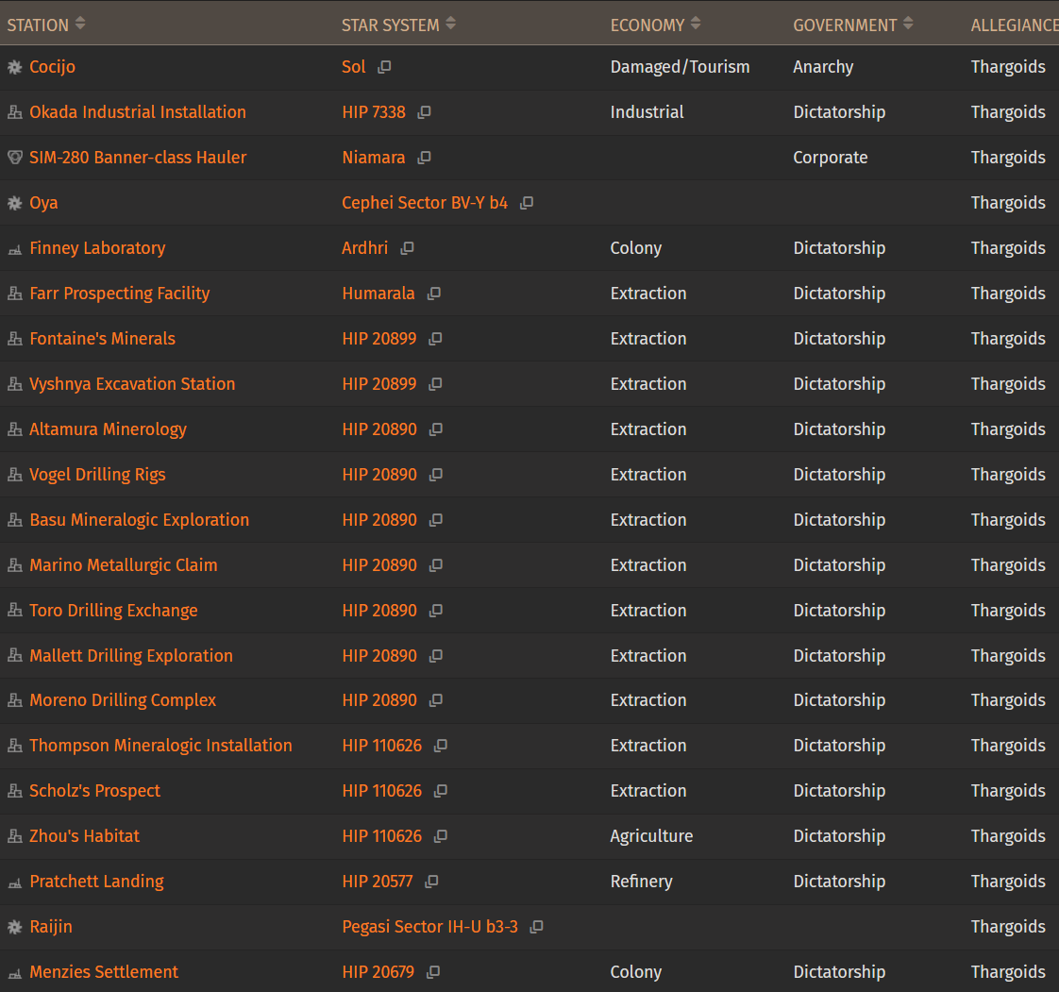1059x992 pixels.
Task: Click the megaship icon beside SIM-280 Banner-class Hauler
Action: pos(14,158)
